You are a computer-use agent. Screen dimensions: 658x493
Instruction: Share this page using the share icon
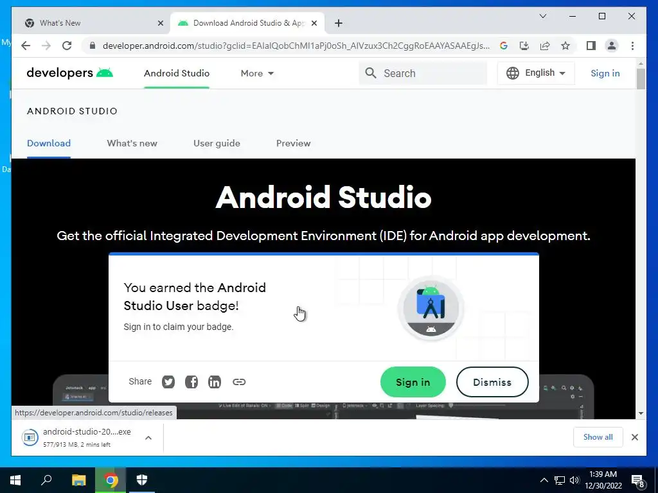(545, 46)
